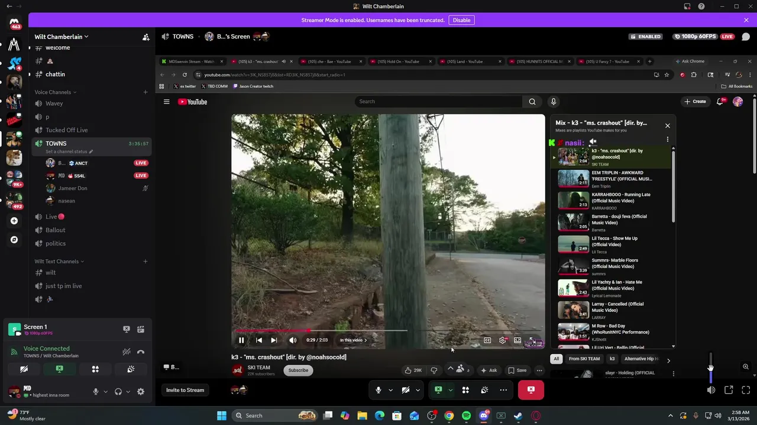Open camera options arrow in stream bar
Viewport: 757px width, 425px height.
418,390
